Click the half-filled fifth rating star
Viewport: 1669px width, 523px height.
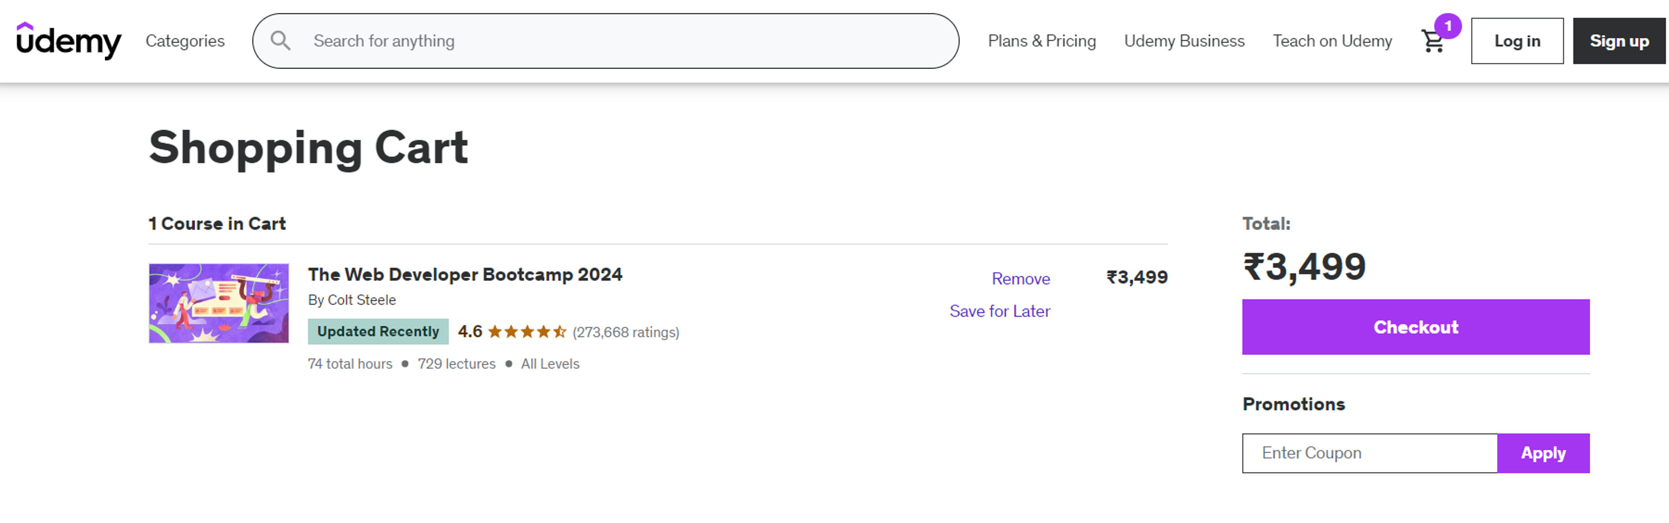(x=560, y=332)
